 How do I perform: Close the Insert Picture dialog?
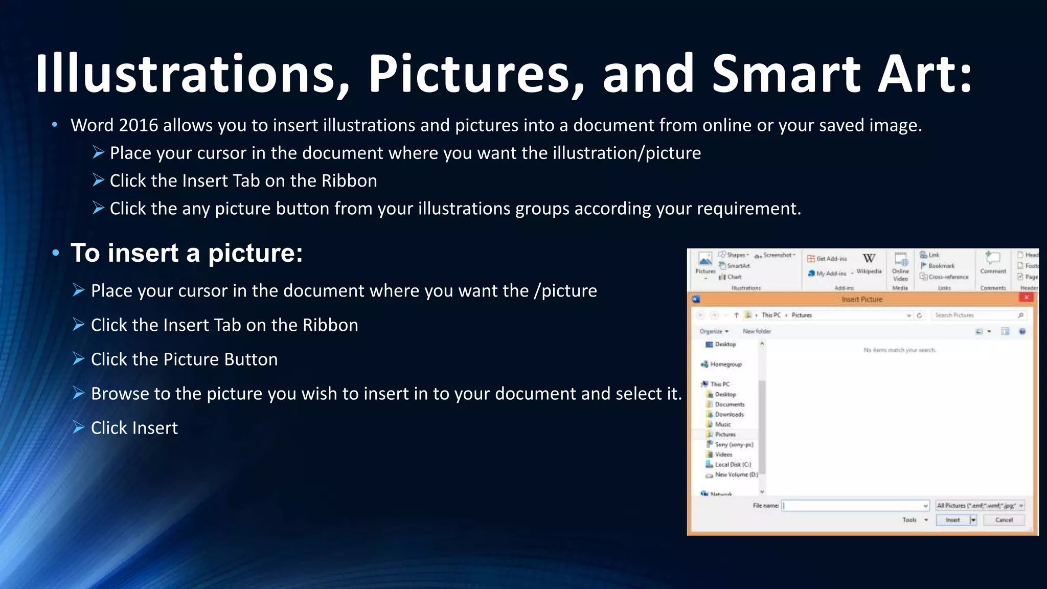click(1027, 298)
